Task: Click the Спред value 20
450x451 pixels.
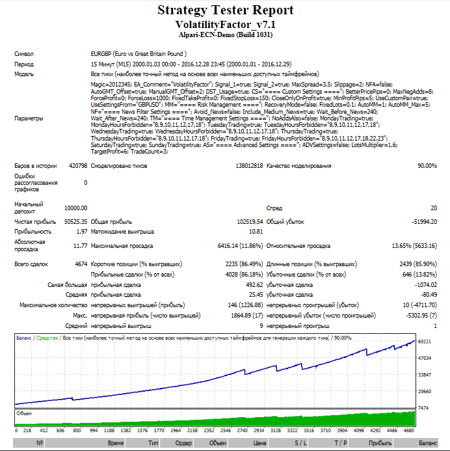Action: pyautogui.click(x=434, y=208)
